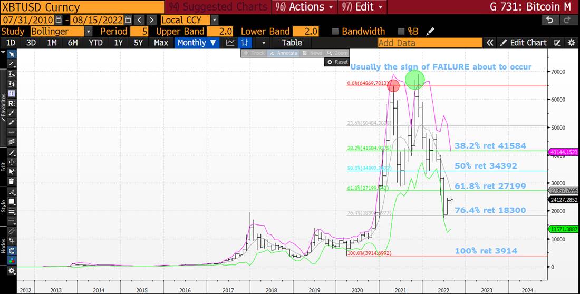Click the Table button
The image size is (580, 294).
click(292, 43)
